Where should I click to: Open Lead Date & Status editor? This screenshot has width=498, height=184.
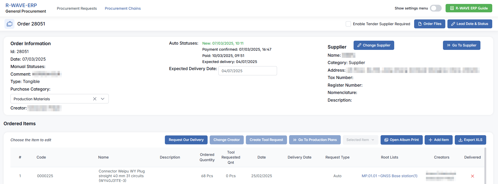click(469, 24)
